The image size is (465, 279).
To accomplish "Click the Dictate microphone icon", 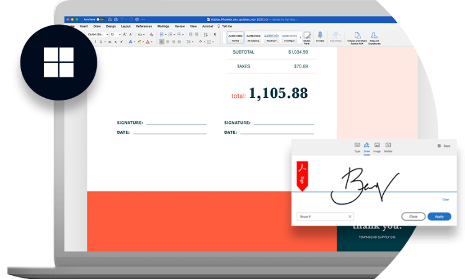I will (x=320, y=36).
